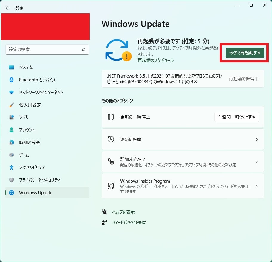272x262 pixels.
Task: Minimize the 設定 window
Action: click(237, 5)
